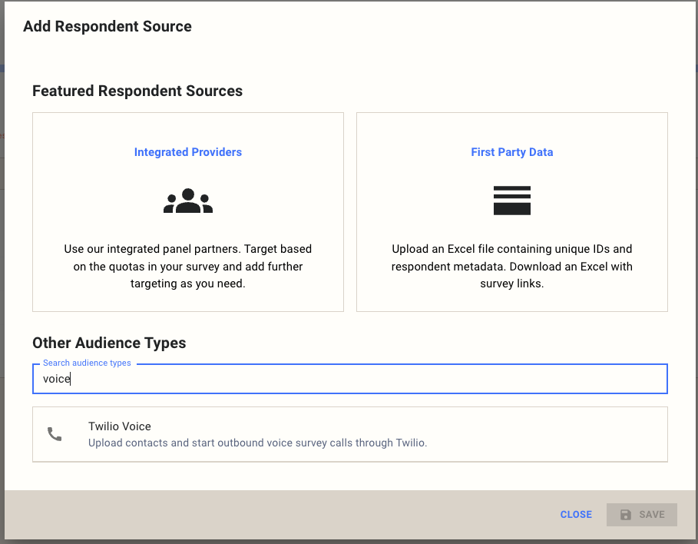698x544 pixels.
Task: Click the CLOSE link
Action: point(576,514)
